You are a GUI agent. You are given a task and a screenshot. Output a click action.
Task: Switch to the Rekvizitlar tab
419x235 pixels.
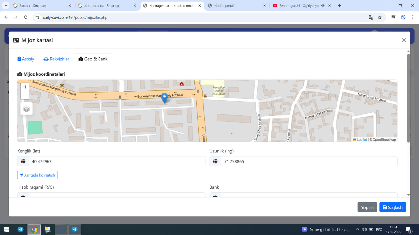56,59
